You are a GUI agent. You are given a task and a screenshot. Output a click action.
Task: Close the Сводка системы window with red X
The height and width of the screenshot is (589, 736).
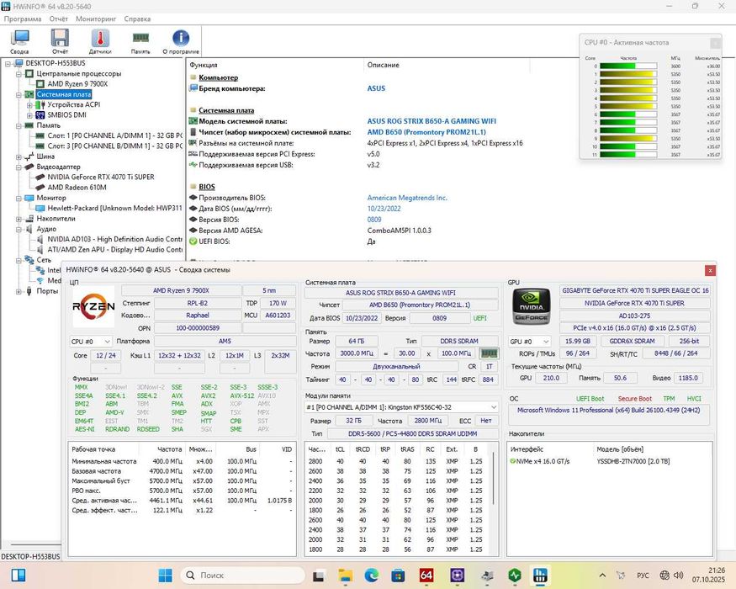pos(710,270)
